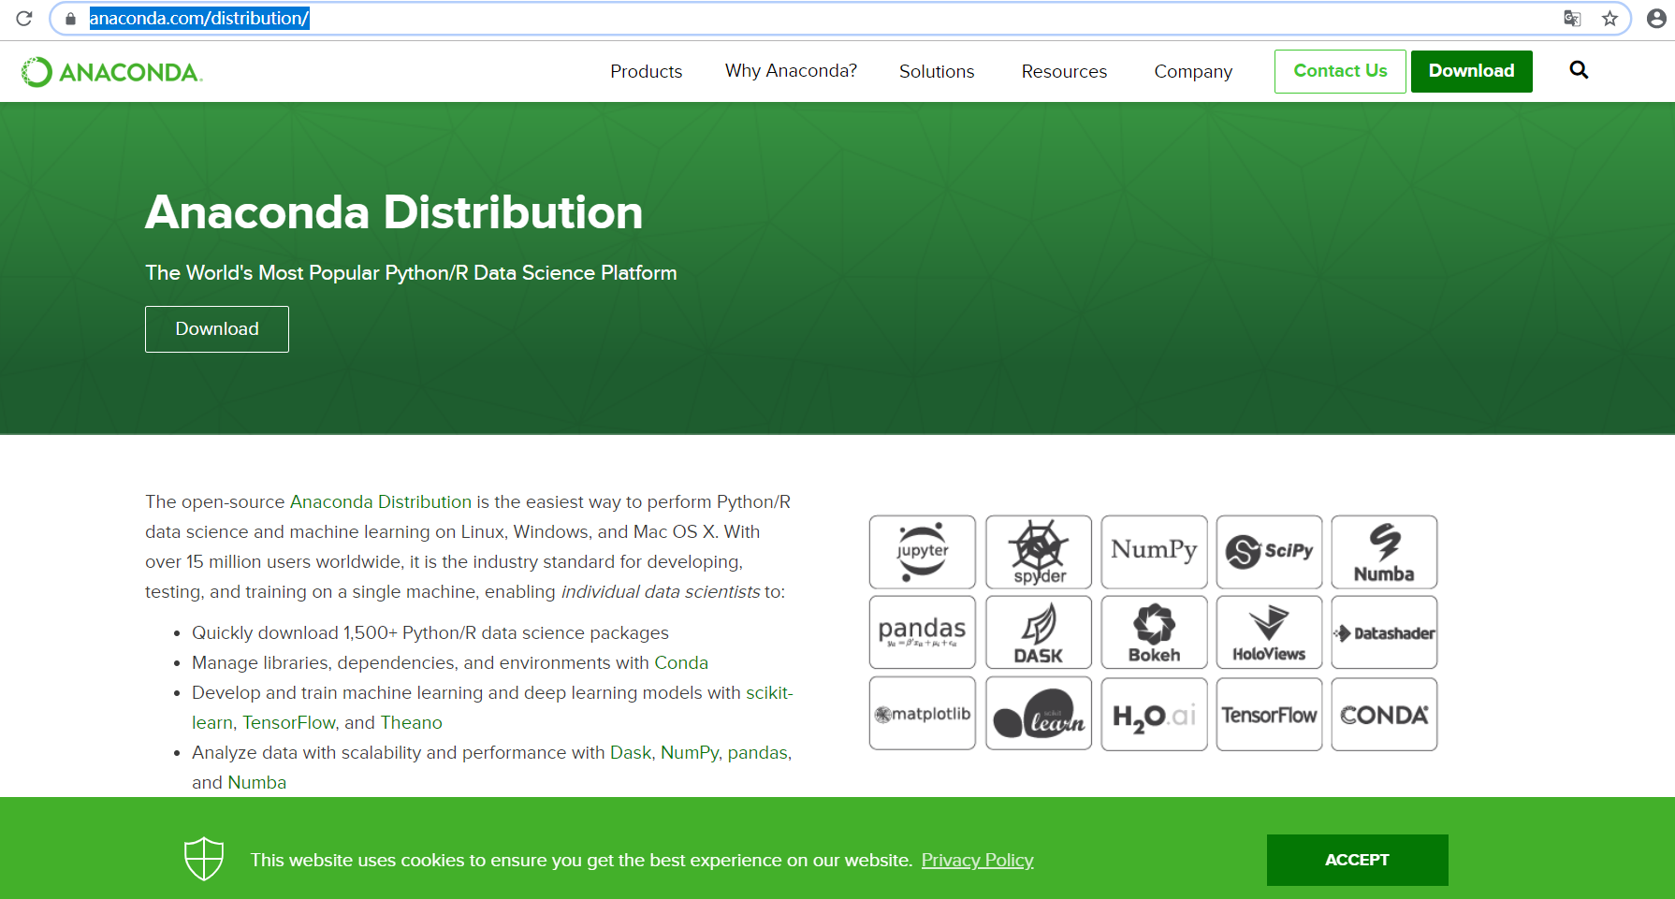This screenshot has height=899, width=1675.
Task: Click the Spyder logo tile
Action: tap(1039, 552)
